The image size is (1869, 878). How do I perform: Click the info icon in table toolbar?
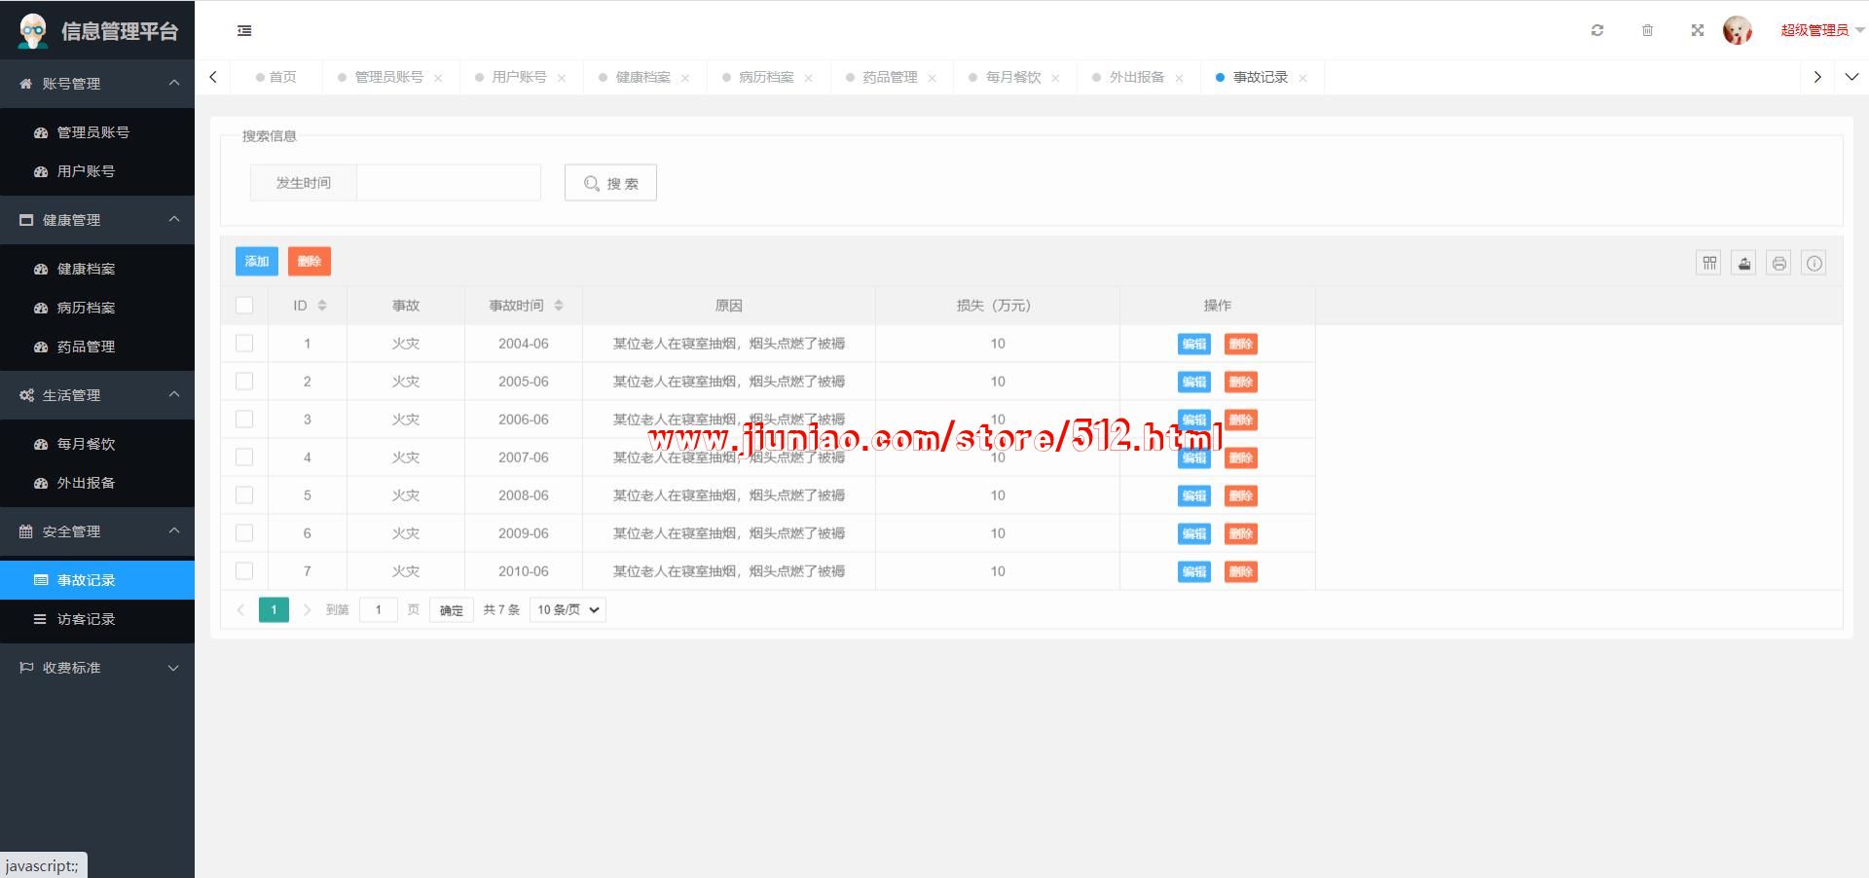pos(1814,263)
